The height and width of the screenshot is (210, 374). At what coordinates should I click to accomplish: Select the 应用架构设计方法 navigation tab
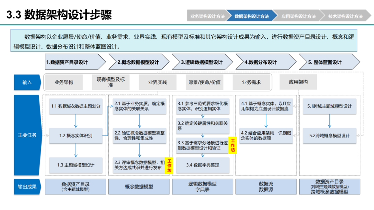point(299,16)
